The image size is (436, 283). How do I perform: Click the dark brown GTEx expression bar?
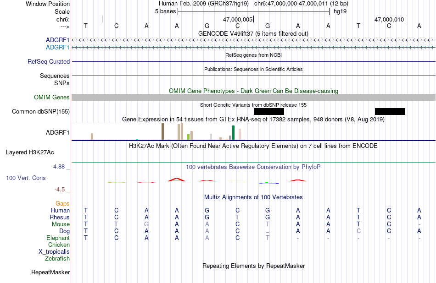162,131
